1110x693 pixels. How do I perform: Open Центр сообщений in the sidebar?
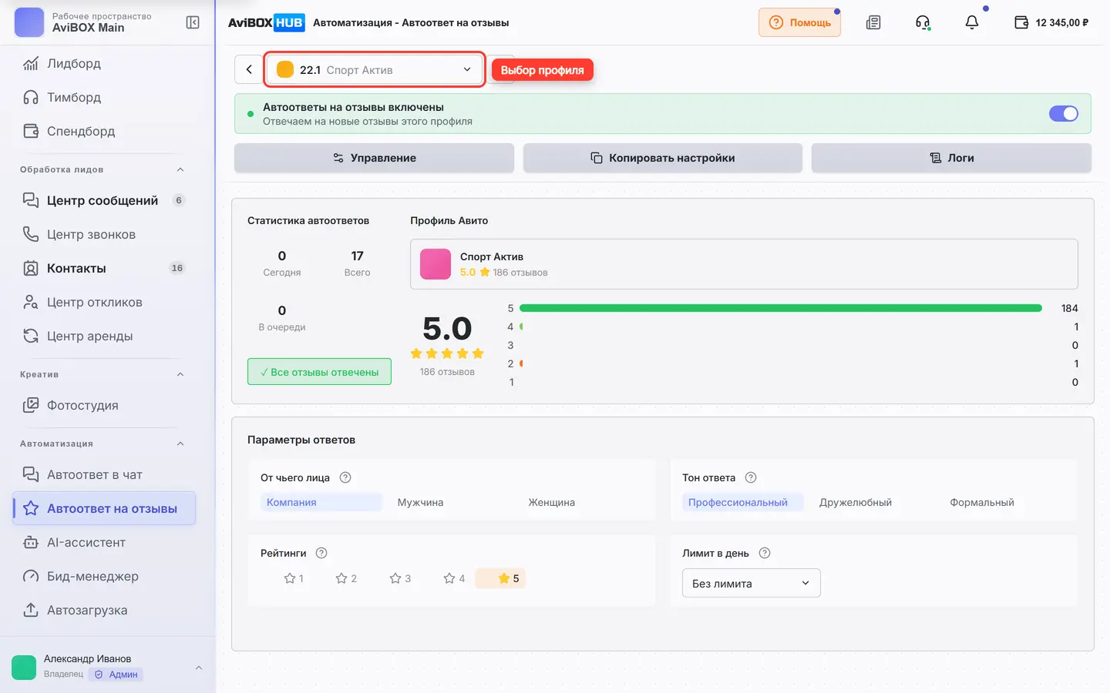click(104, 200)
